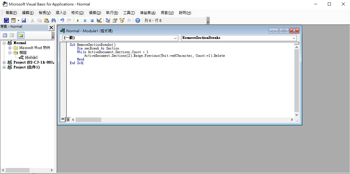
Task: Click the 'Wend' code line
Action: click(81, 59)
